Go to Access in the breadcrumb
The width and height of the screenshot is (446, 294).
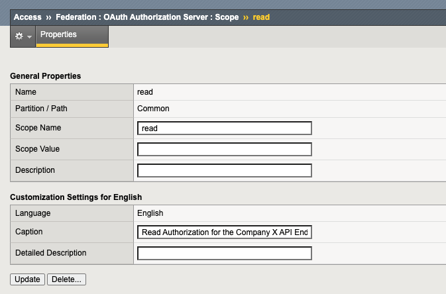pyautogui.click(x=28, y=17)
